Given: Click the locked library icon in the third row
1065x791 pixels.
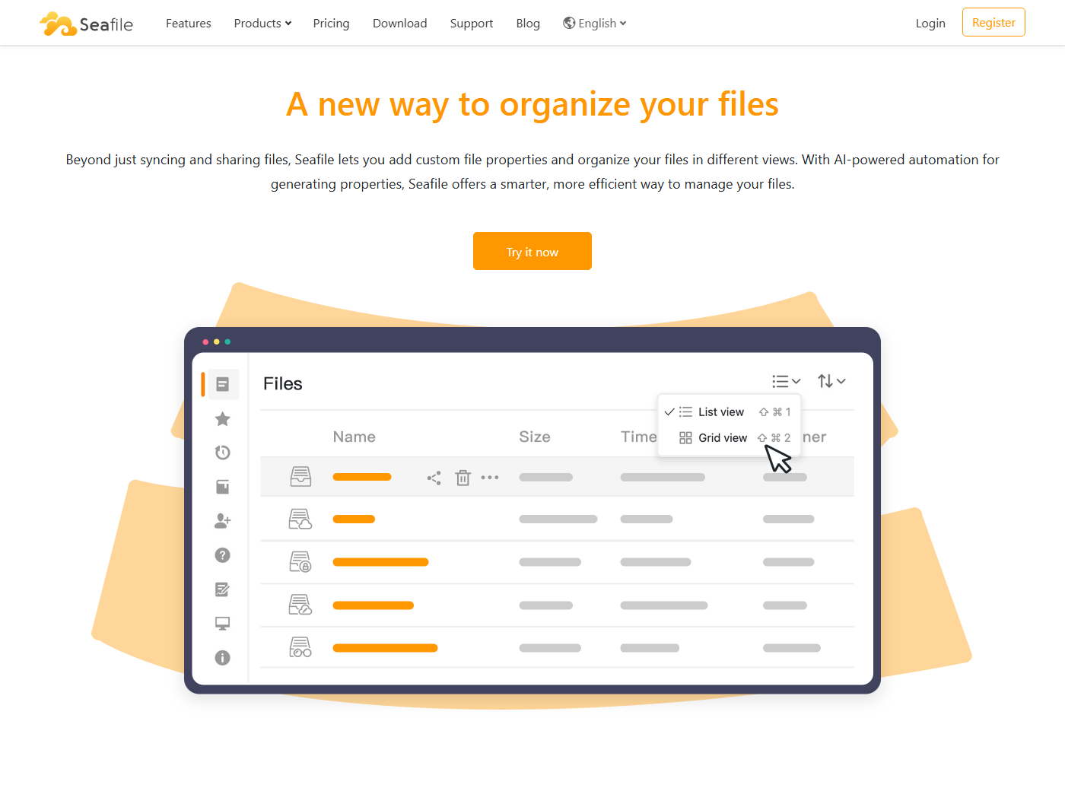Looking at the screenshot, I should click(x=300, y=562).
